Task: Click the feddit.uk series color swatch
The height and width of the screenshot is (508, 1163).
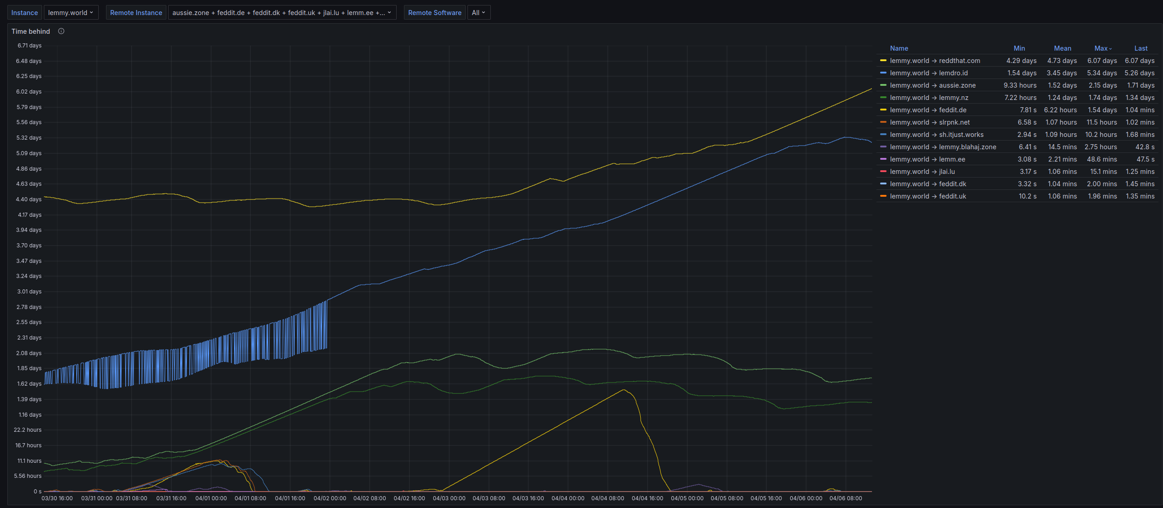Action: pos(883,196)
